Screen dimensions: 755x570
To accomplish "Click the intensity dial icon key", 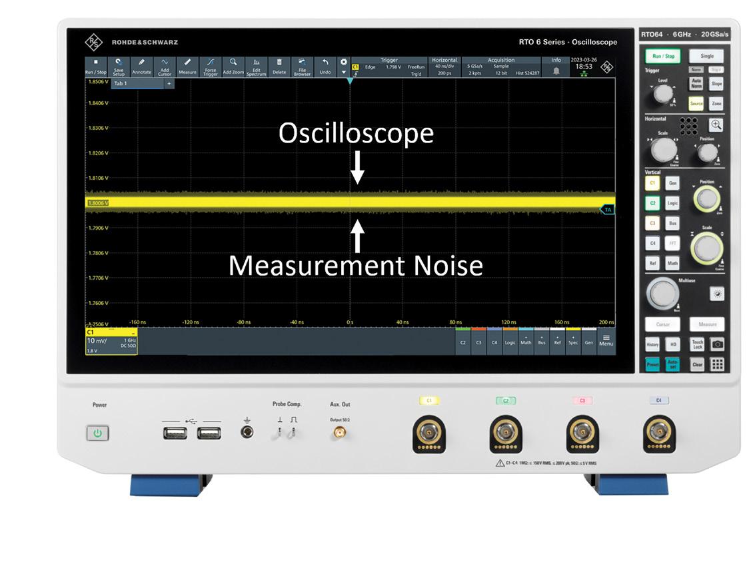I will pyautogui.click(x=717, y=294).
